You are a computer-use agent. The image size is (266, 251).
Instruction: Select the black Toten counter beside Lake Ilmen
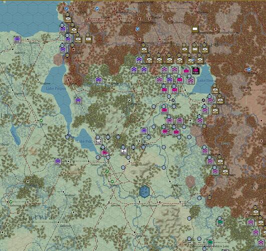(195, 70)
